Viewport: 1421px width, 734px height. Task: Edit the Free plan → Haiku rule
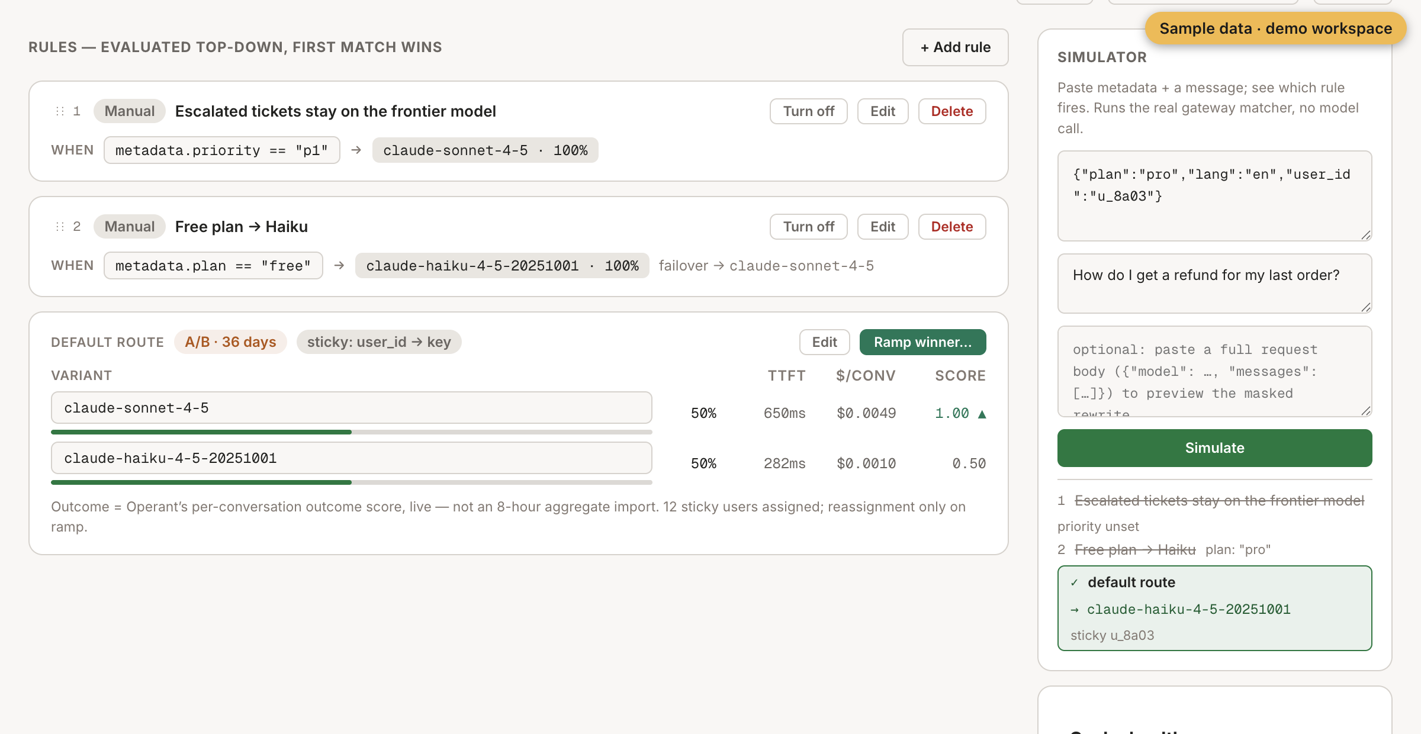pos(883,227)
